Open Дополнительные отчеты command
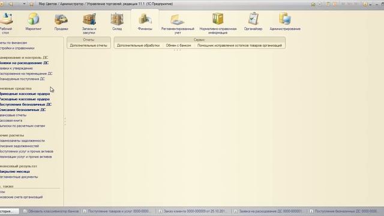The image size is (384, 216). pyautogui.click(x=88, y=46)
